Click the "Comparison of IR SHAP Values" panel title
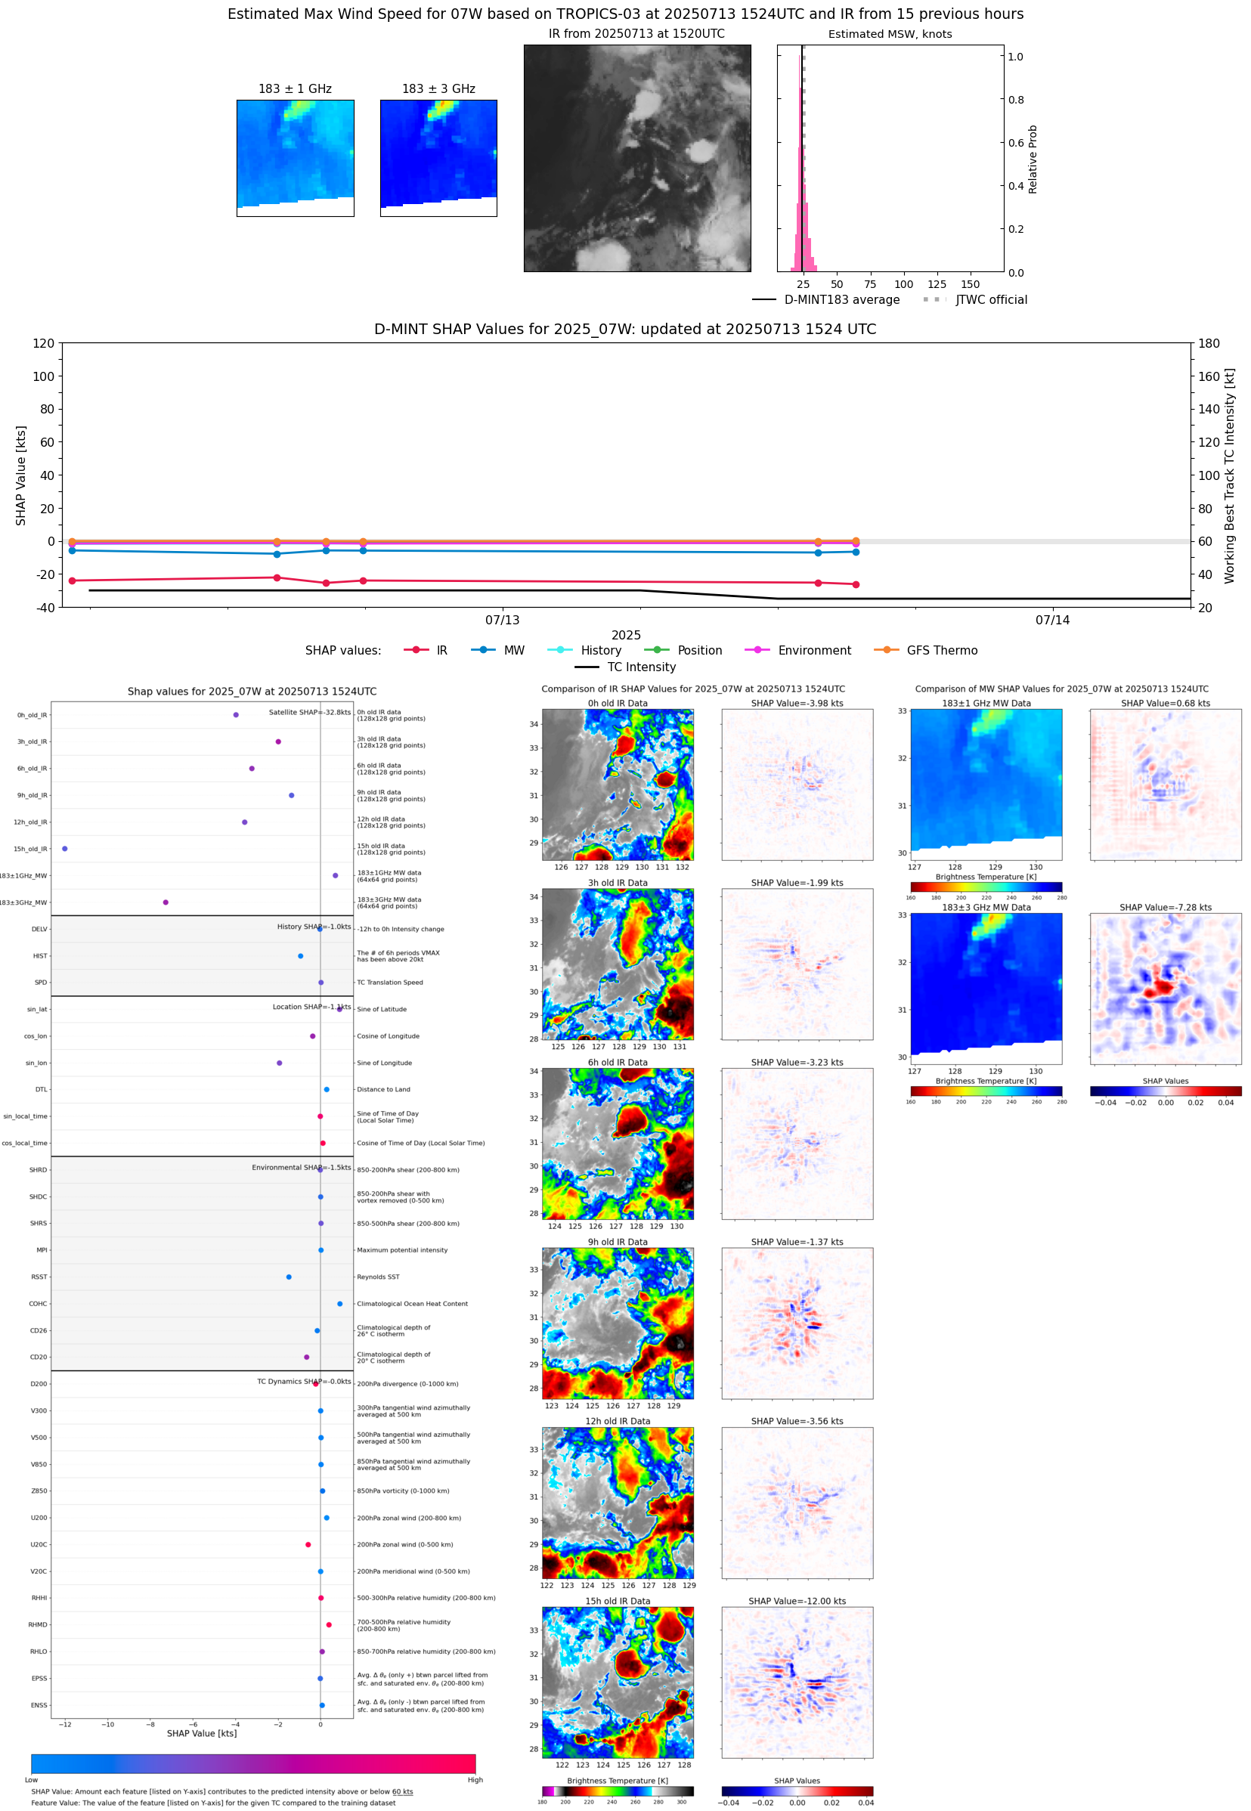1251x1811 pixels. (x=694, y=689)
